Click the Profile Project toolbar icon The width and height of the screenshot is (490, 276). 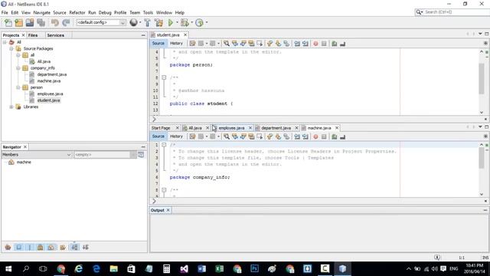click(x=199, y=22)
